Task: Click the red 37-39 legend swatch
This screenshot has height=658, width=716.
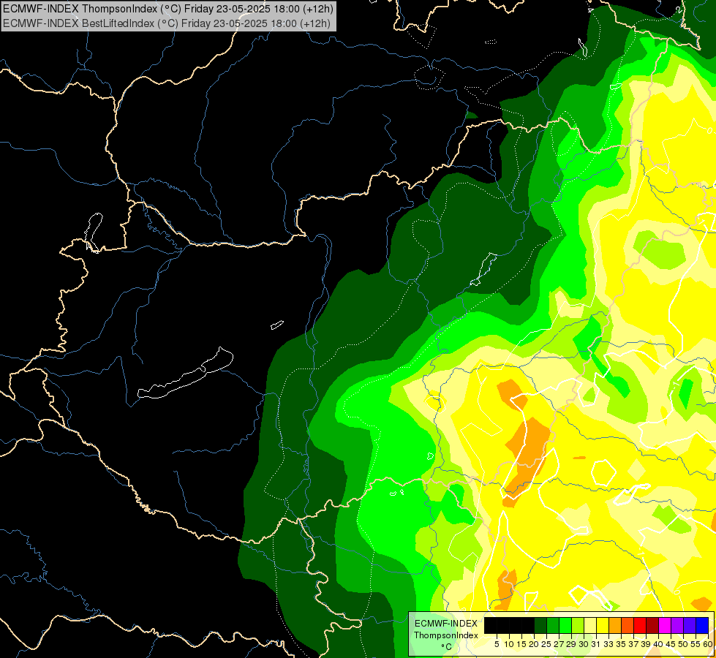Action: click(640, 625)
